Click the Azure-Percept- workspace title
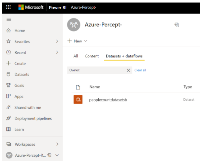This screenshot has width=202, height=164. [x=103, y=25]
